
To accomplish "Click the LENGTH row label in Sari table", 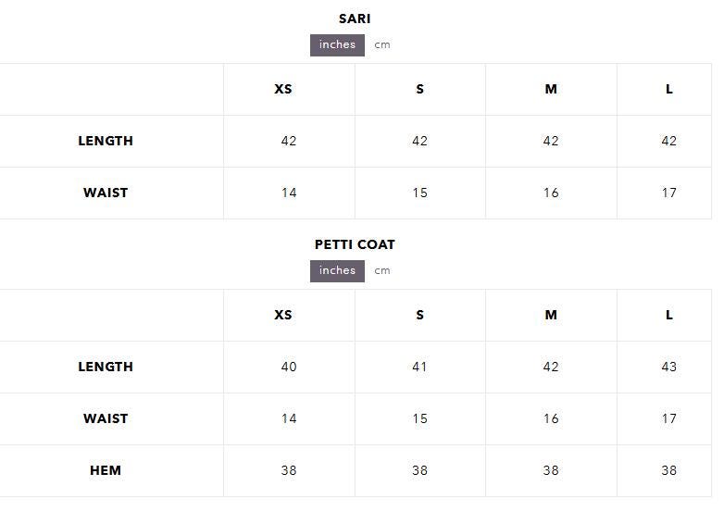I will click(106, 141).
